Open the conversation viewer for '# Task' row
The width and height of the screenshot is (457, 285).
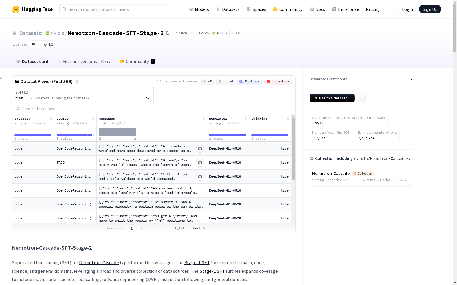pyautogui.click(x=200, y=162)
